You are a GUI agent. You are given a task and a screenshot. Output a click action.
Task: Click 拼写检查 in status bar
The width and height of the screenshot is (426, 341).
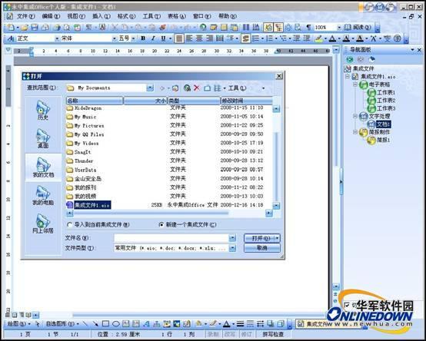point(273,334)
